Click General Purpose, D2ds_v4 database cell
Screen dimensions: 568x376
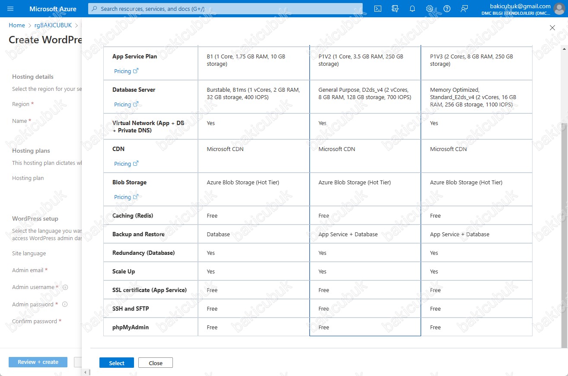click(x=365, y=97)
